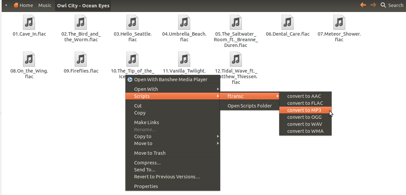Choose Revert to Previous Versions...

[173, 177]
